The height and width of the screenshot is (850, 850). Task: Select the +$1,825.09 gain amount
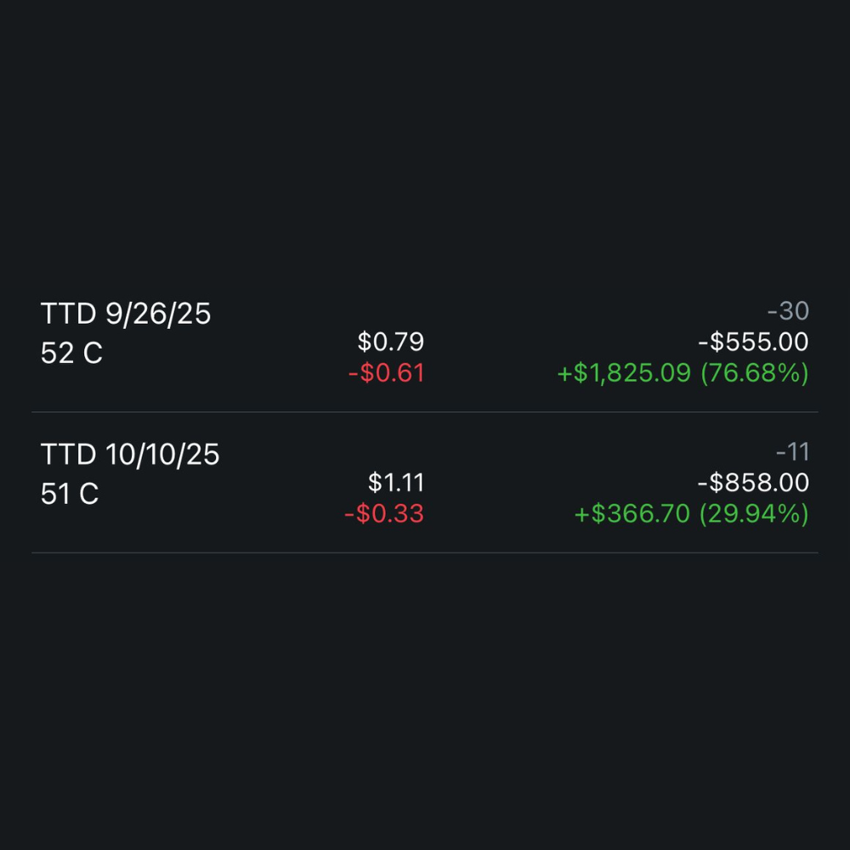click(624, 373)
